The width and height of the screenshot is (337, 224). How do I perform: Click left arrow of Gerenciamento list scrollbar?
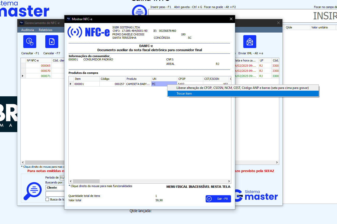(23, 163)
